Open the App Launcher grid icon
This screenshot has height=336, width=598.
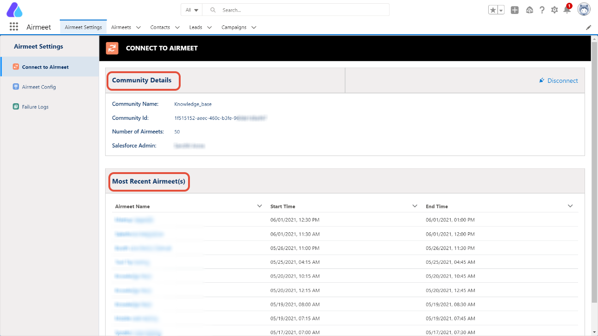coord(14,27)
